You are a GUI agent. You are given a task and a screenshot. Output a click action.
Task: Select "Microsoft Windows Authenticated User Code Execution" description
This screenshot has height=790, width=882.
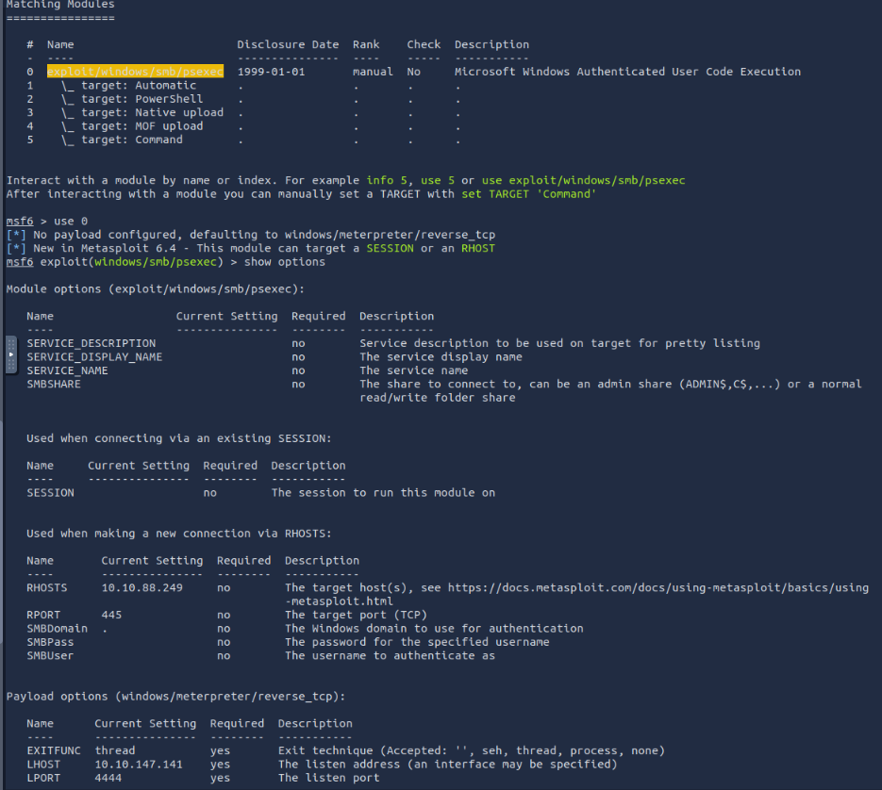627,72
